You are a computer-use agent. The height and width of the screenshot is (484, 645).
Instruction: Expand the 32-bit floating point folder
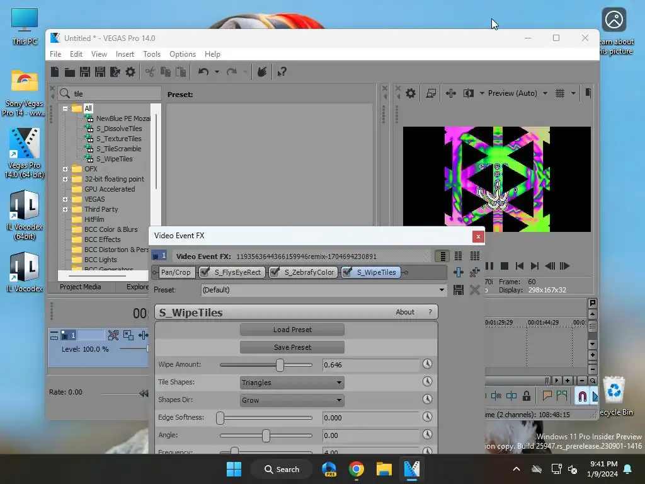65,179
